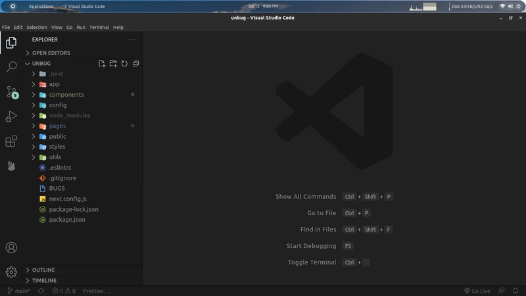Screen dimensions: 526x296
Task: Click the main* git branch indicator
Action: (x=19, y=291)
